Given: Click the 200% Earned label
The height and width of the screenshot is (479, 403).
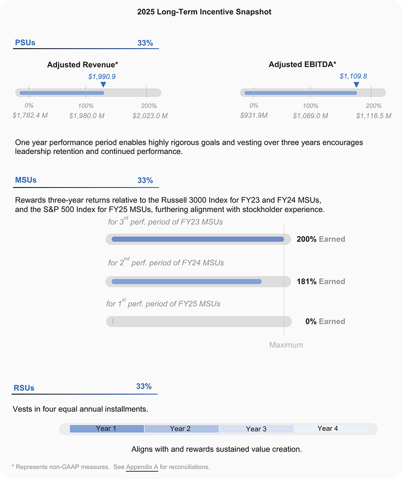Looking at the screenshot, I should (x=321, y=239).
